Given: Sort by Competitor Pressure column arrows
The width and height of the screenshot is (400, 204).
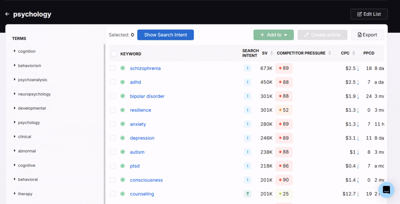Looking at the screenshot, I should [330, 53].
